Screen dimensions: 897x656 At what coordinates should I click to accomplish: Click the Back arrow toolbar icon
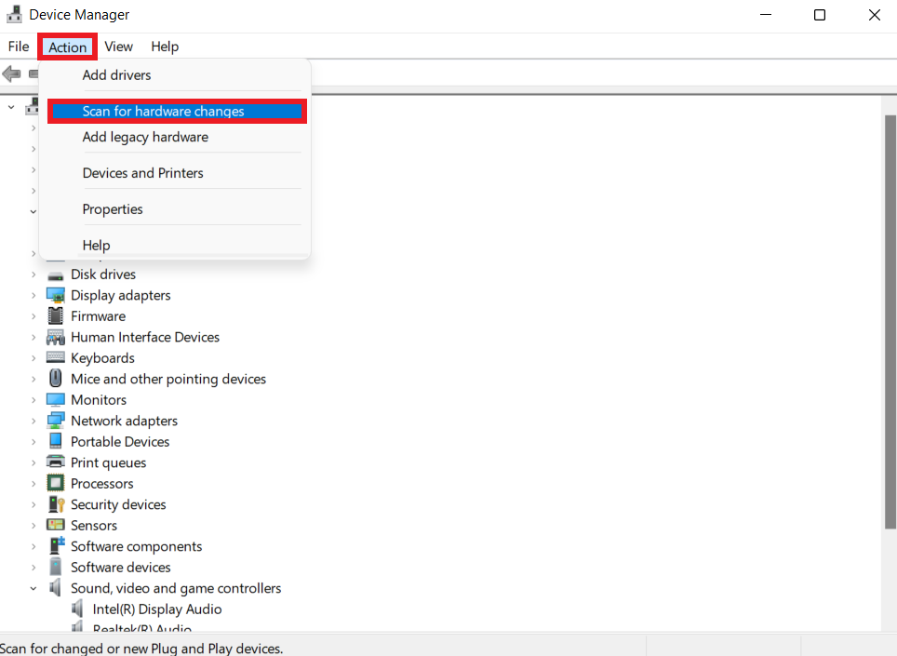pos(11,74)
